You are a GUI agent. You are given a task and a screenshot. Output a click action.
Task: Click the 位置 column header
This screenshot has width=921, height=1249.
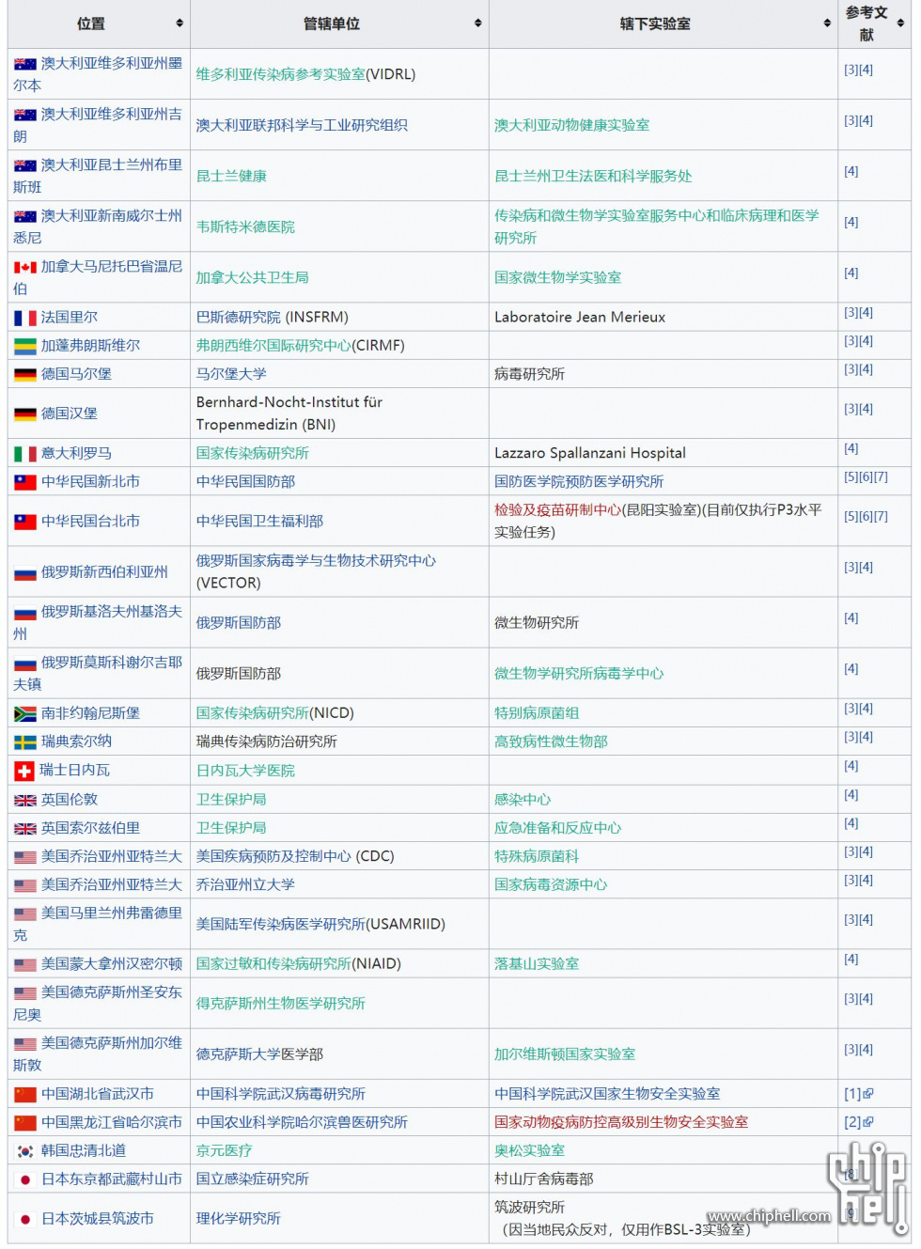(x=99, y=23)
